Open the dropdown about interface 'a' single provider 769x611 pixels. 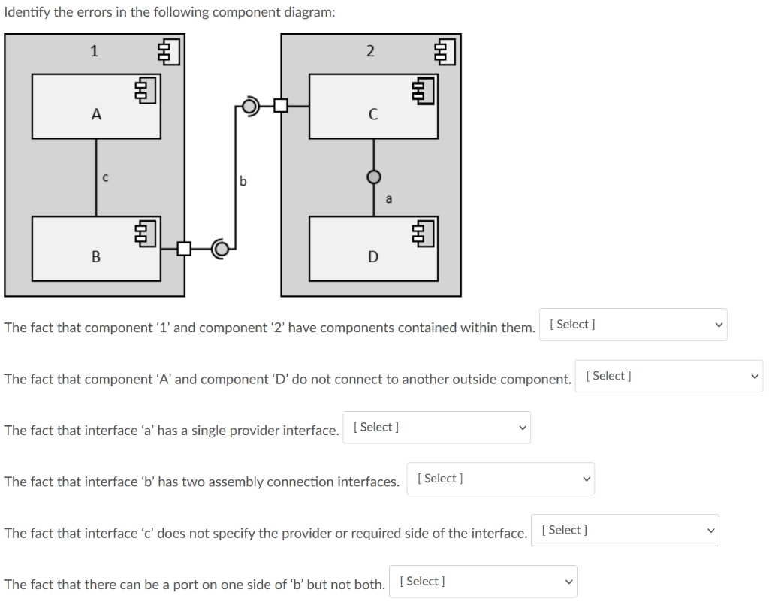(436, 427)
